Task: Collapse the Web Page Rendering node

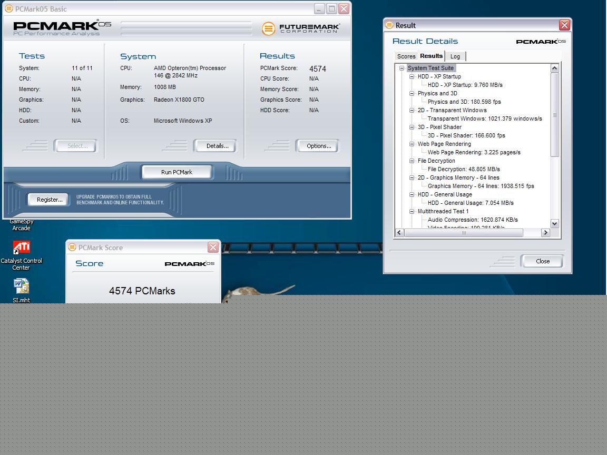Action: click(412, 144)
